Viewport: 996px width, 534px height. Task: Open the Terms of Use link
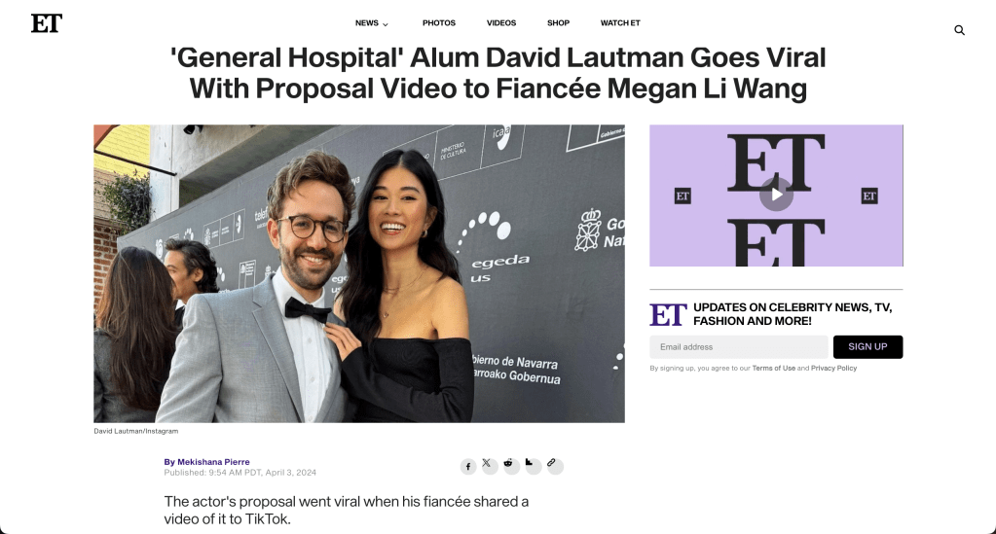pos(774,369)
